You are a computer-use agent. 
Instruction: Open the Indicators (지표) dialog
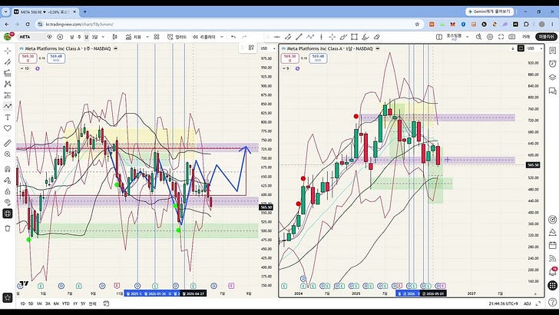coord(133,37)
